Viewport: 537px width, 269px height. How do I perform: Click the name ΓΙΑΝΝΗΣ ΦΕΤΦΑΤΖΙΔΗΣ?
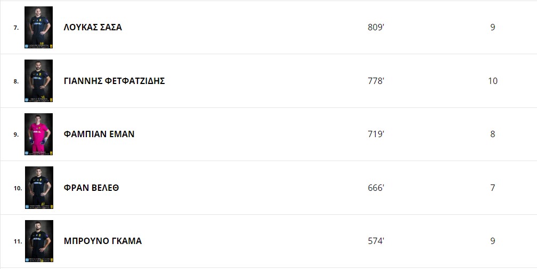tap(115, 81)
